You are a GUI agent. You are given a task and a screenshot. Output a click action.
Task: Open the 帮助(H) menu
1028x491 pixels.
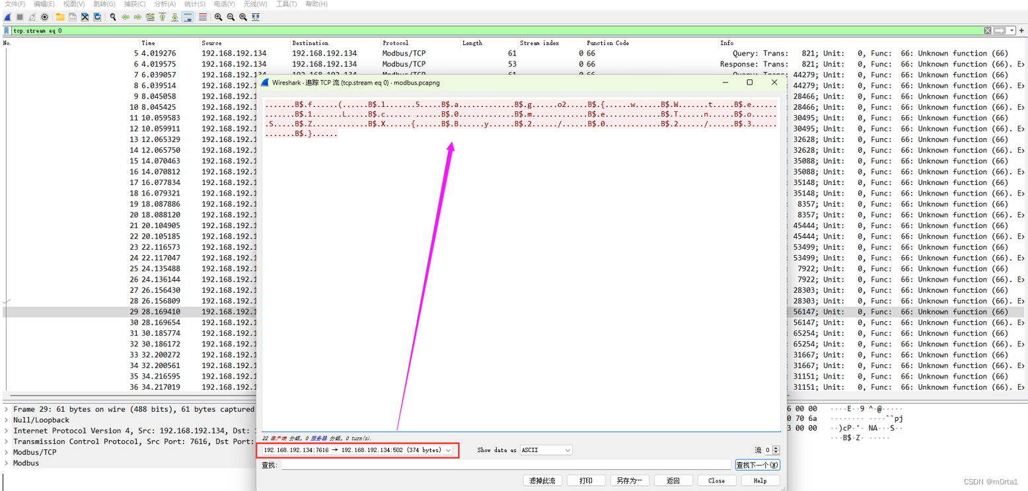(316, 4)
